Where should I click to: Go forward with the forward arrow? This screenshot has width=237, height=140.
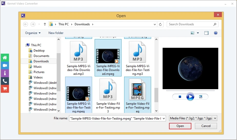coord(33,24)
